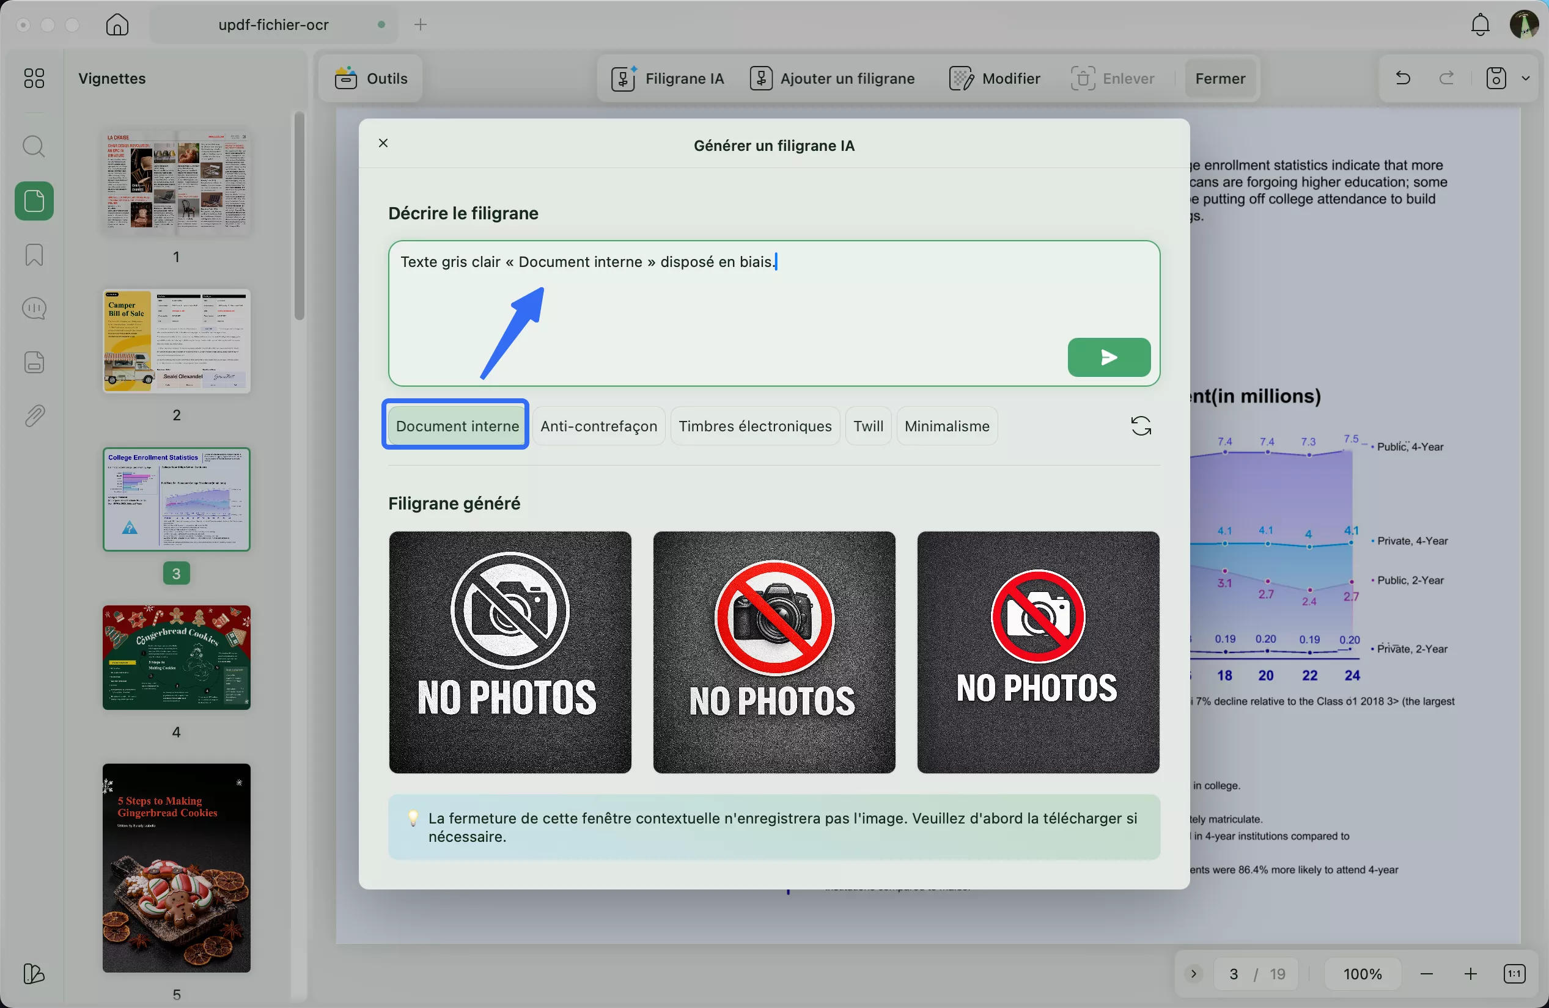The width and height of the screenshot is (1549, 1008).
Task: Open the 100% zoom level dropdown
Action: (1361, 974)
